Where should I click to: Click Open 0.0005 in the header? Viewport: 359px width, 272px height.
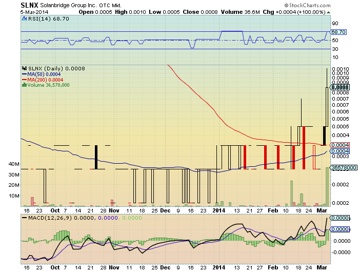point(95,12)
